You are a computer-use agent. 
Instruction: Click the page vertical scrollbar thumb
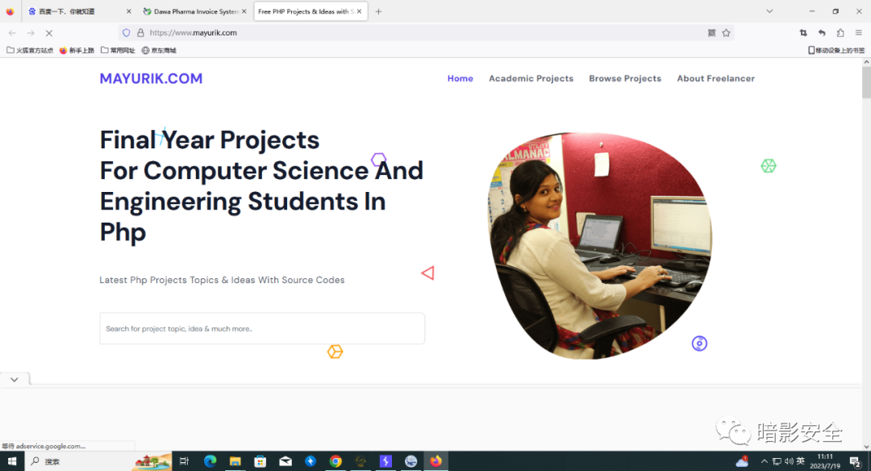point(866,82)
